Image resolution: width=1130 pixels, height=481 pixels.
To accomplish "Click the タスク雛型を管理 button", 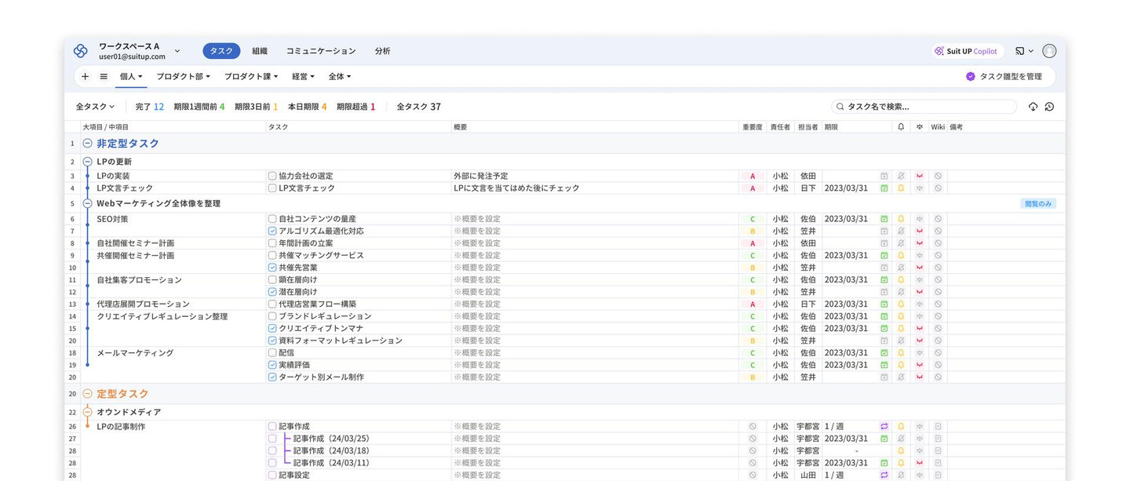I will (1004, 77).
